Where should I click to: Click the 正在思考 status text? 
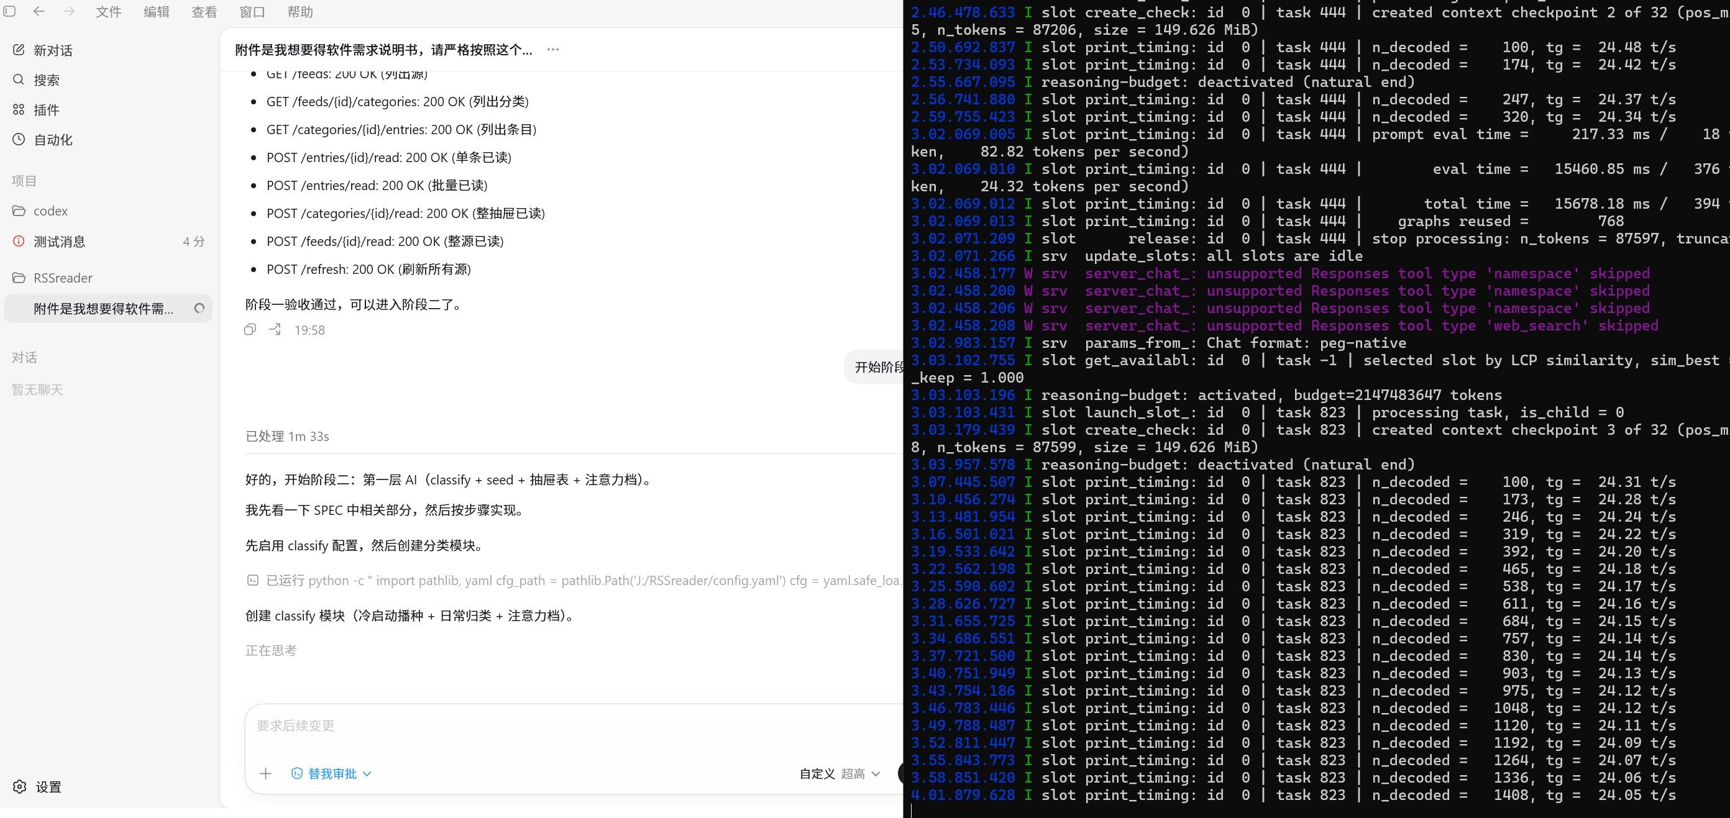click(271, 650)
